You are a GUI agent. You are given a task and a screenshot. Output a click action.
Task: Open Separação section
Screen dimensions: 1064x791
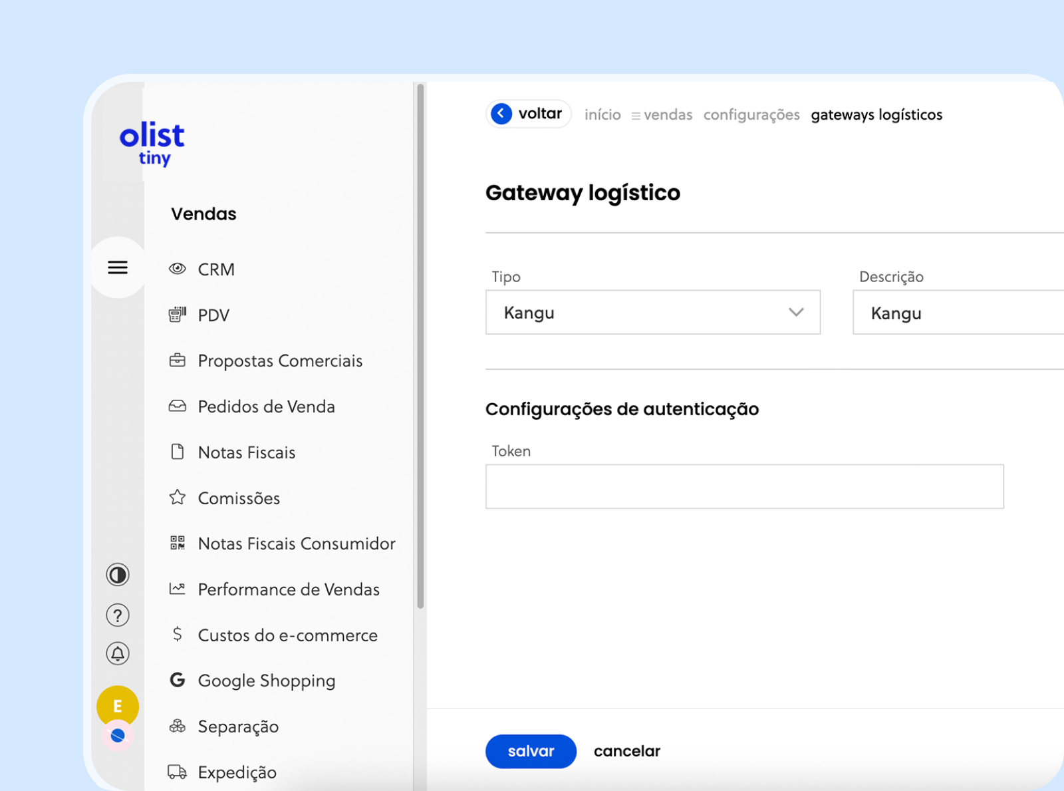(238, 726)
